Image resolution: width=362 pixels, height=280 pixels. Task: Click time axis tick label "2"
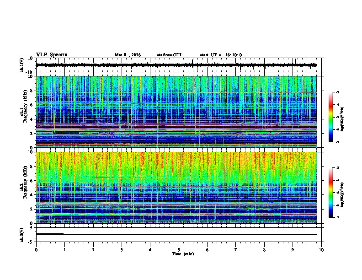[93, 250]
